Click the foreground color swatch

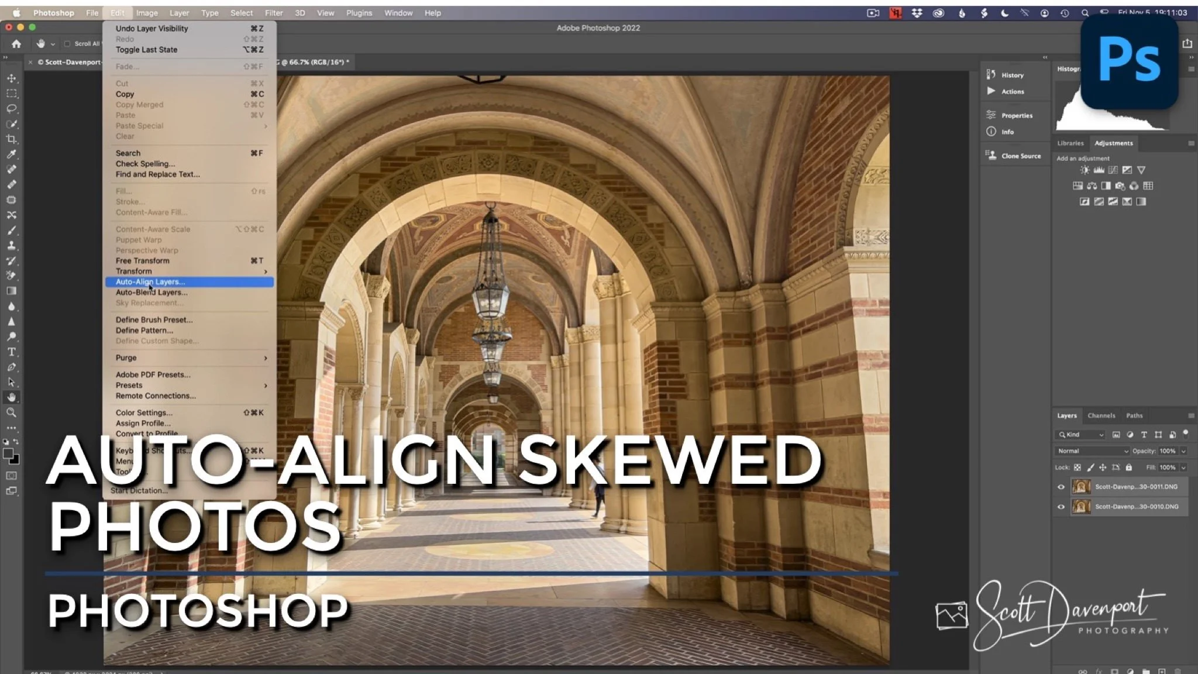tap(8, 453)
